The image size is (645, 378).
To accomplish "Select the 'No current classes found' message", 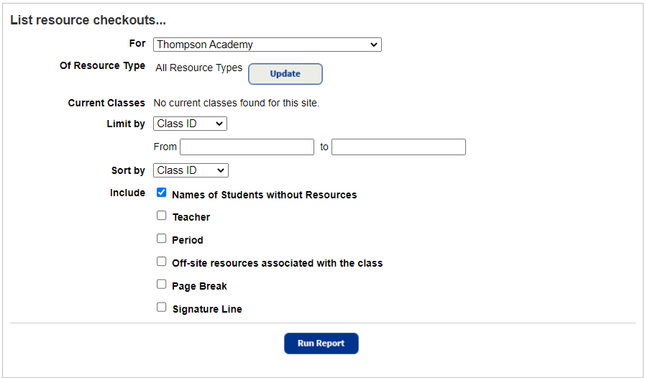I will pyautogui.click(x=237, y=103).
